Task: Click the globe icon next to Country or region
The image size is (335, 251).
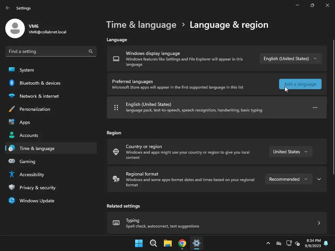Action: [x=116, y=152]
